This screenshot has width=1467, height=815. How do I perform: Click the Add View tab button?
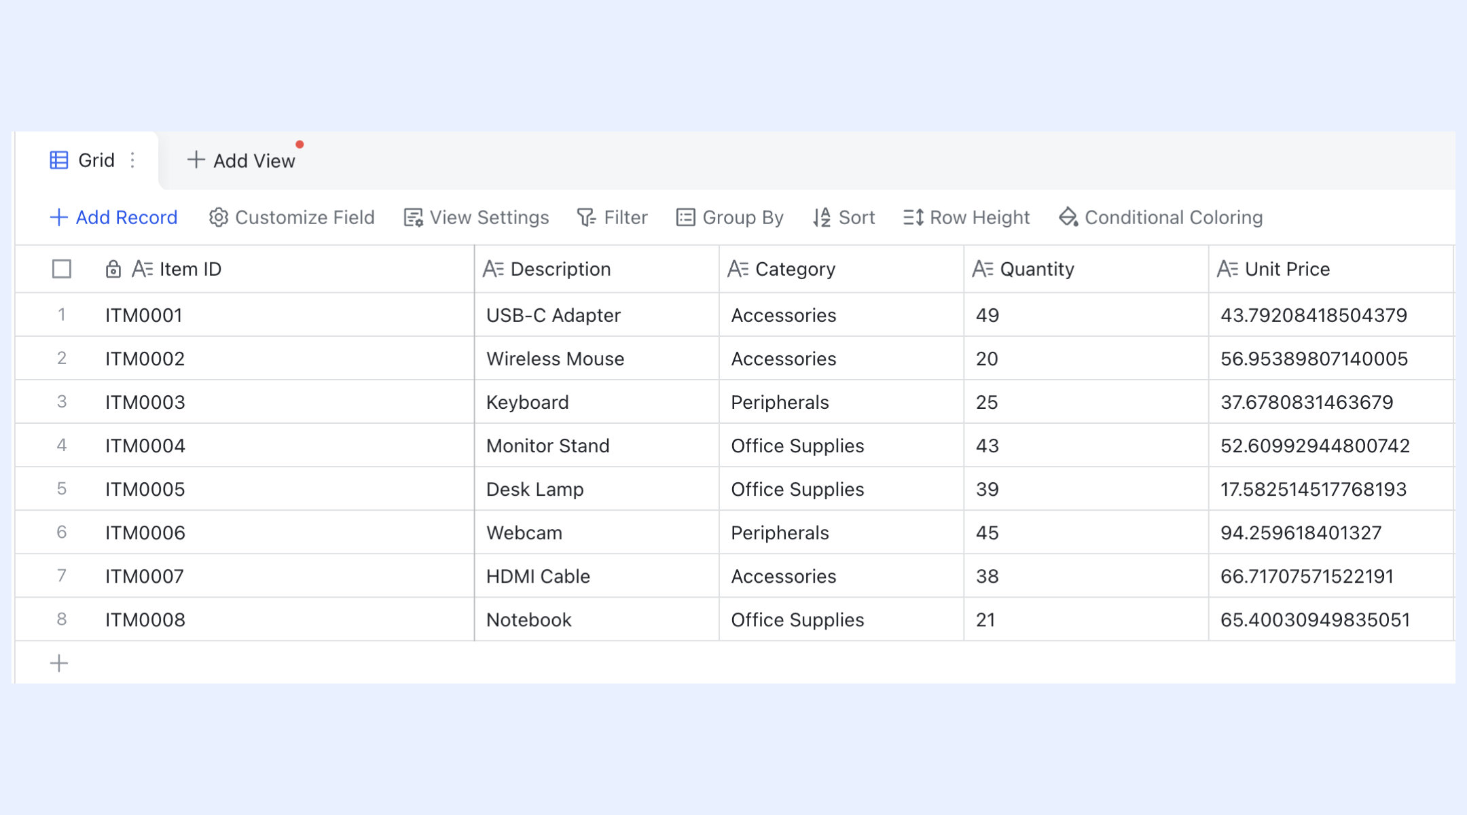point(241,160)
